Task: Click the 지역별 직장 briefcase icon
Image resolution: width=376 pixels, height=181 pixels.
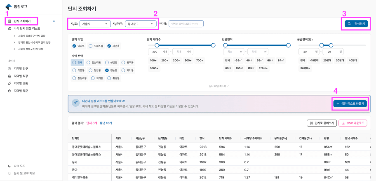Action: pyautogui.click(x=9, y=76)
